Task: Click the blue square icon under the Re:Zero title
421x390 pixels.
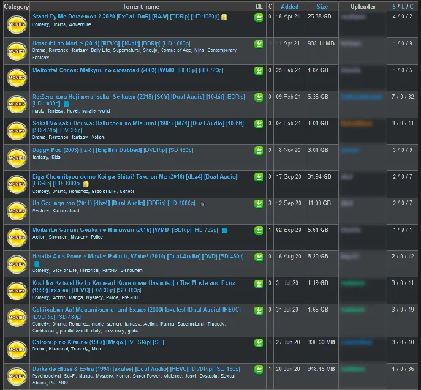Action: (x=66, y=104)
